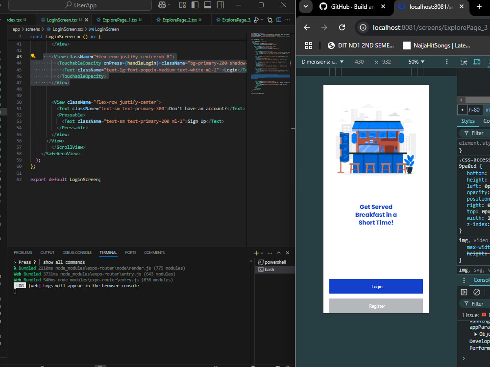
Task: Open a new browser tab with plus icon
Action: [479, 6]
